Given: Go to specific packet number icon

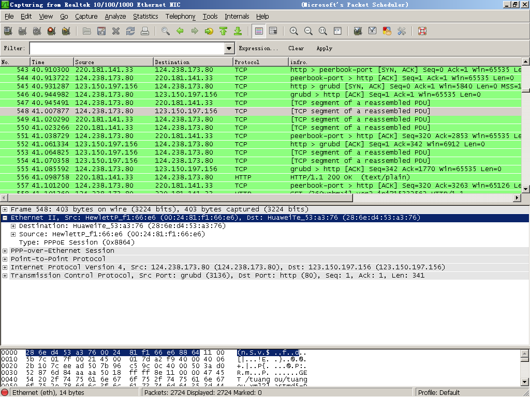Looking at the screenshot, I should tap(209, 32).
